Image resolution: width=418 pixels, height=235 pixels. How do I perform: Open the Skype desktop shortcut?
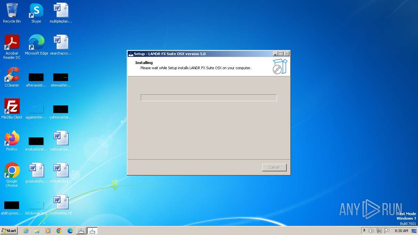pyautogui.click(x=36, y=13)
